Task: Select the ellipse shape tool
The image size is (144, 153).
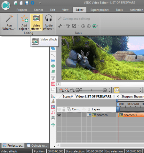Action: point(53,66)
